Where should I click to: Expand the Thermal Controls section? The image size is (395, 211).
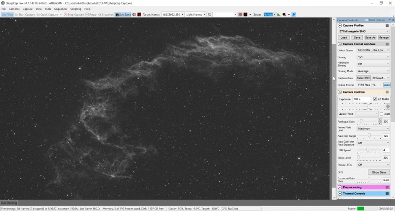click(x=340, y=194)
